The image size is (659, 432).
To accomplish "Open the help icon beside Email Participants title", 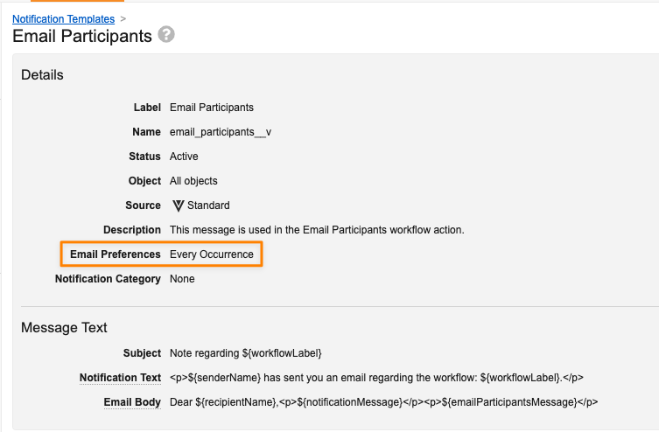I will pyautogui.click(x=166, y=35).
